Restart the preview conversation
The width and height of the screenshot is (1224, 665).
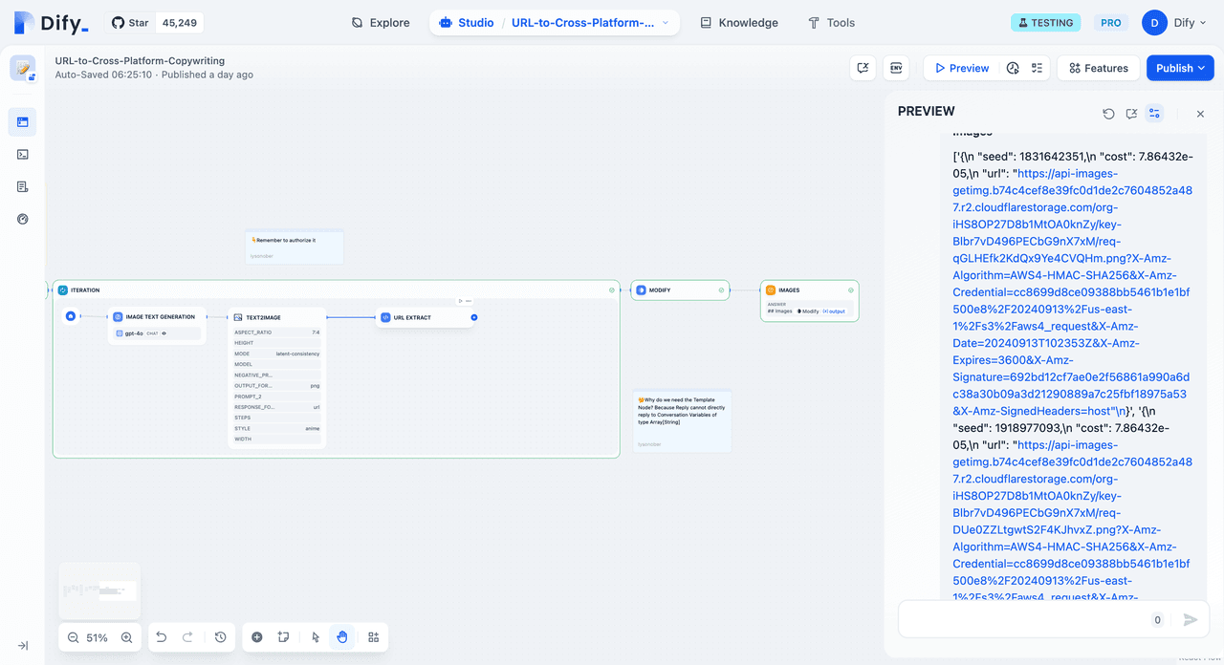(1108, 114)
